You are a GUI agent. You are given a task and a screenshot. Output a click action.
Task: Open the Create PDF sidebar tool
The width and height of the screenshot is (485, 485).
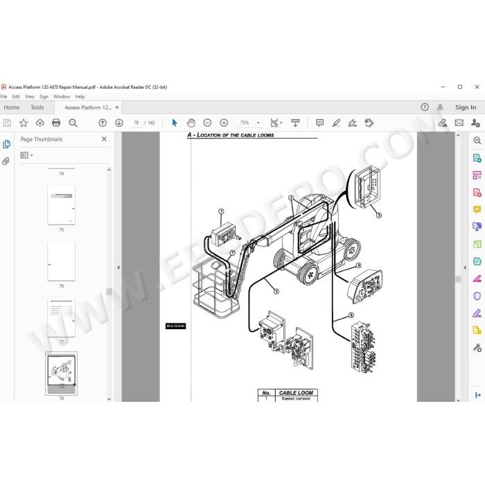(x=477, y=193)
